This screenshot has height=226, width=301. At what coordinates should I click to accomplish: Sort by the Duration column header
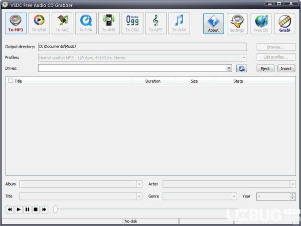(x=153, y=81)
